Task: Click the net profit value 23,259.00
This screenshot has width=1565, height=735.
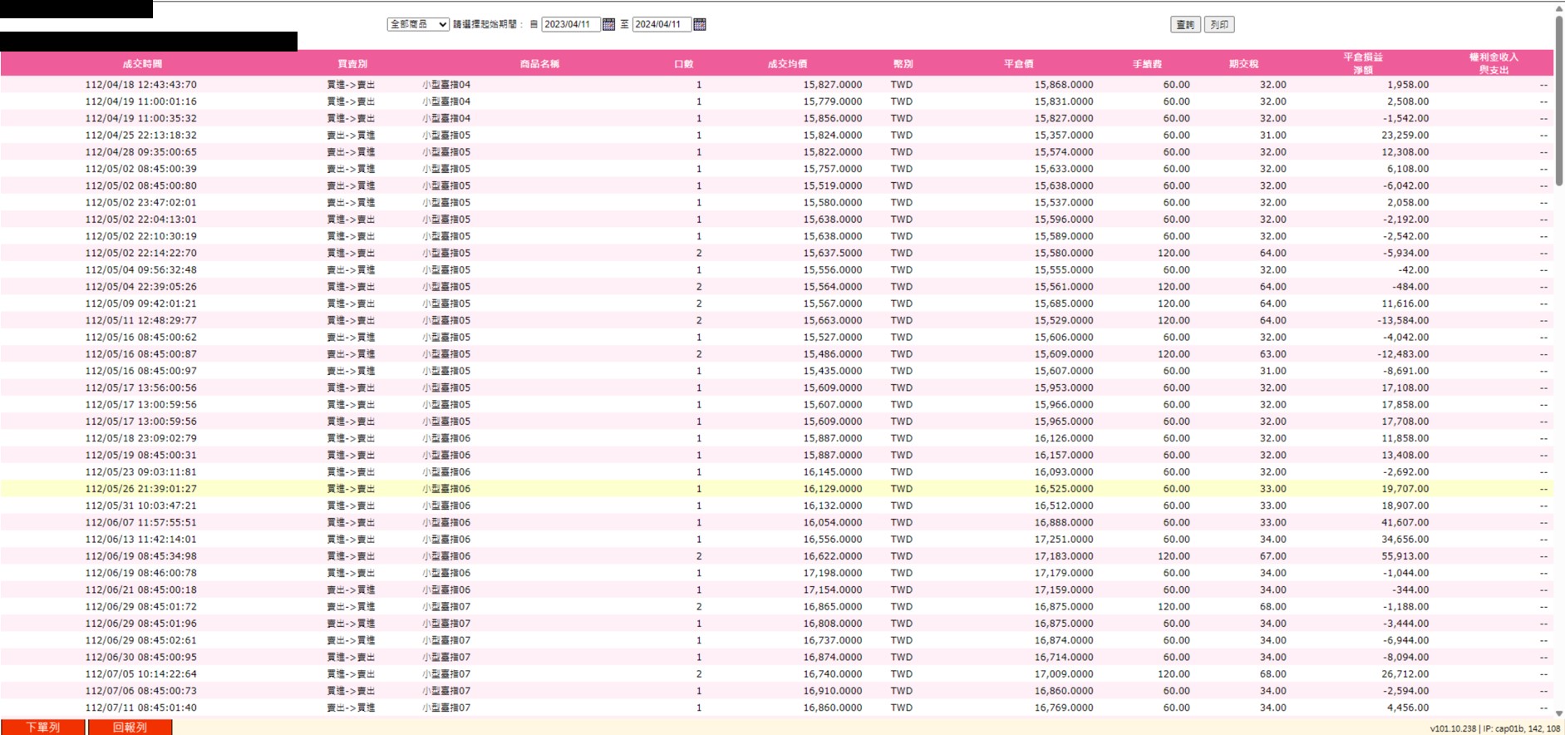Action: tap(1405, 135)
